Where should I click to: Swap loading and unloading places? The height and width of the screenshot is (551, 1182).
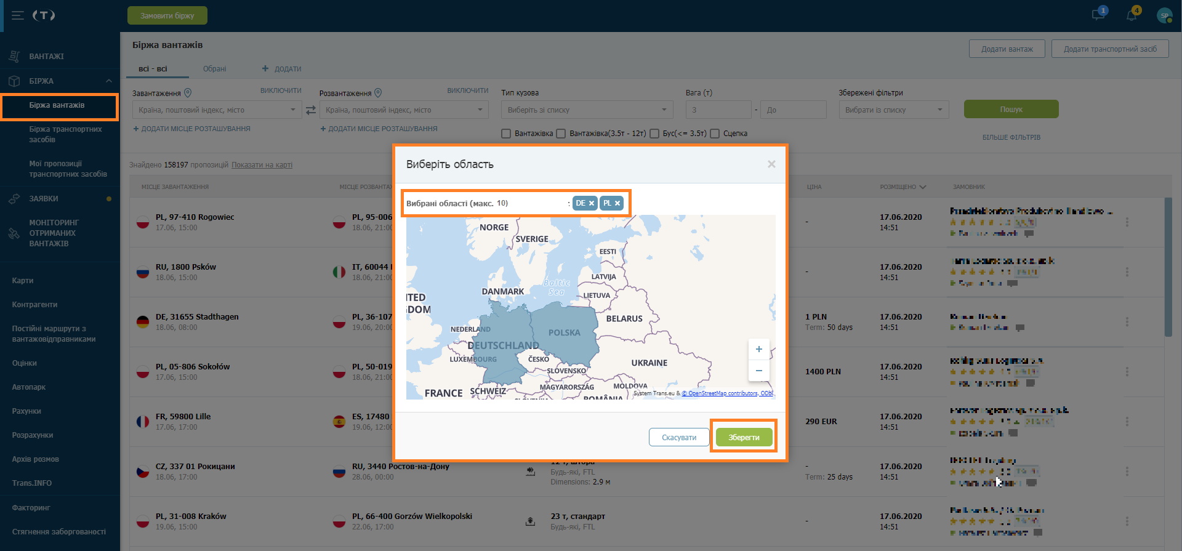tap(311, 110)
